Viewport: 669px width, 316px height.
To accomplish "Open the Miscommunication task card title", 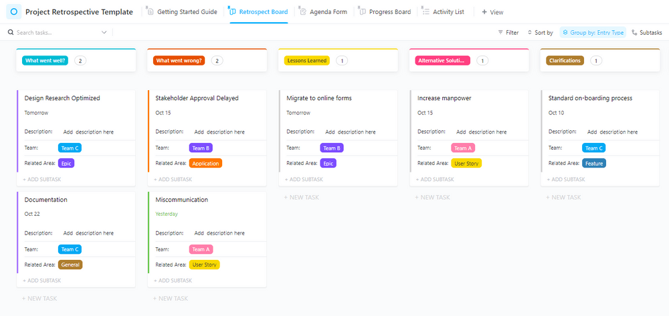I will tap(181, 200).
